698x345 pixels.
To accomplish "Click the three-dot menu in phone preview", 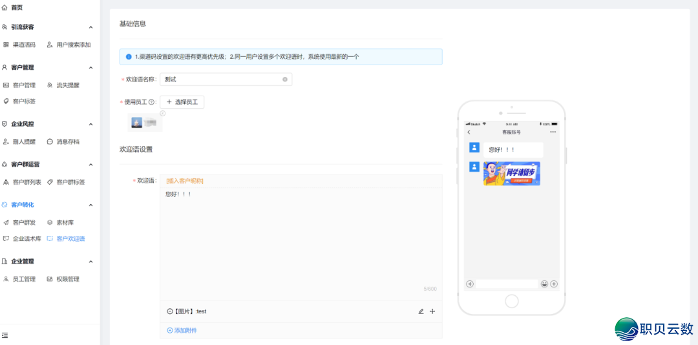I will point(553,132).
